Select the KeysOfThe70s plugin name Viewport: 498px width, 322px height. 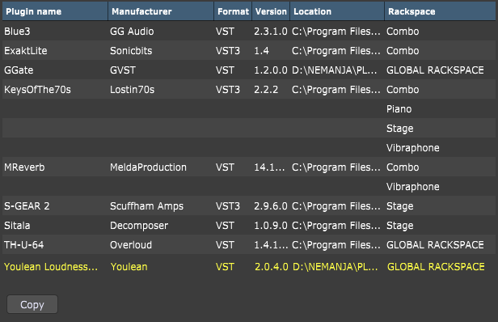(37, 90)
